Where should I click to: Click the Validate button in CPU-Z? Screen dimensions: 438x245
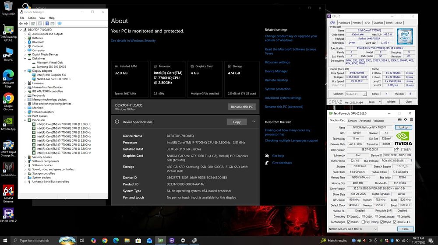(x=391, y=101)
